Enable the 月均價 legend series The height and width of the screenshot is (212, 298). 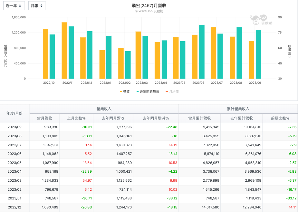(172, 92)
